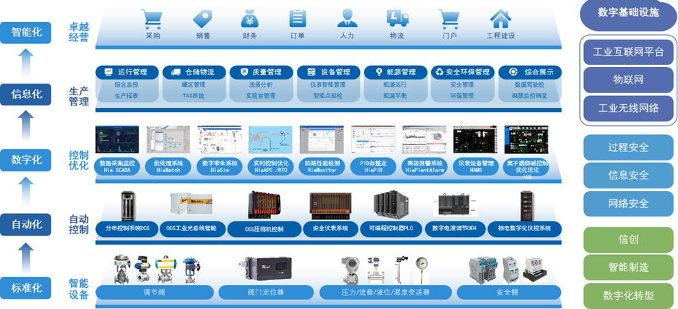
Task: Click the 门户 cart icon
Action: pos(449,18)
